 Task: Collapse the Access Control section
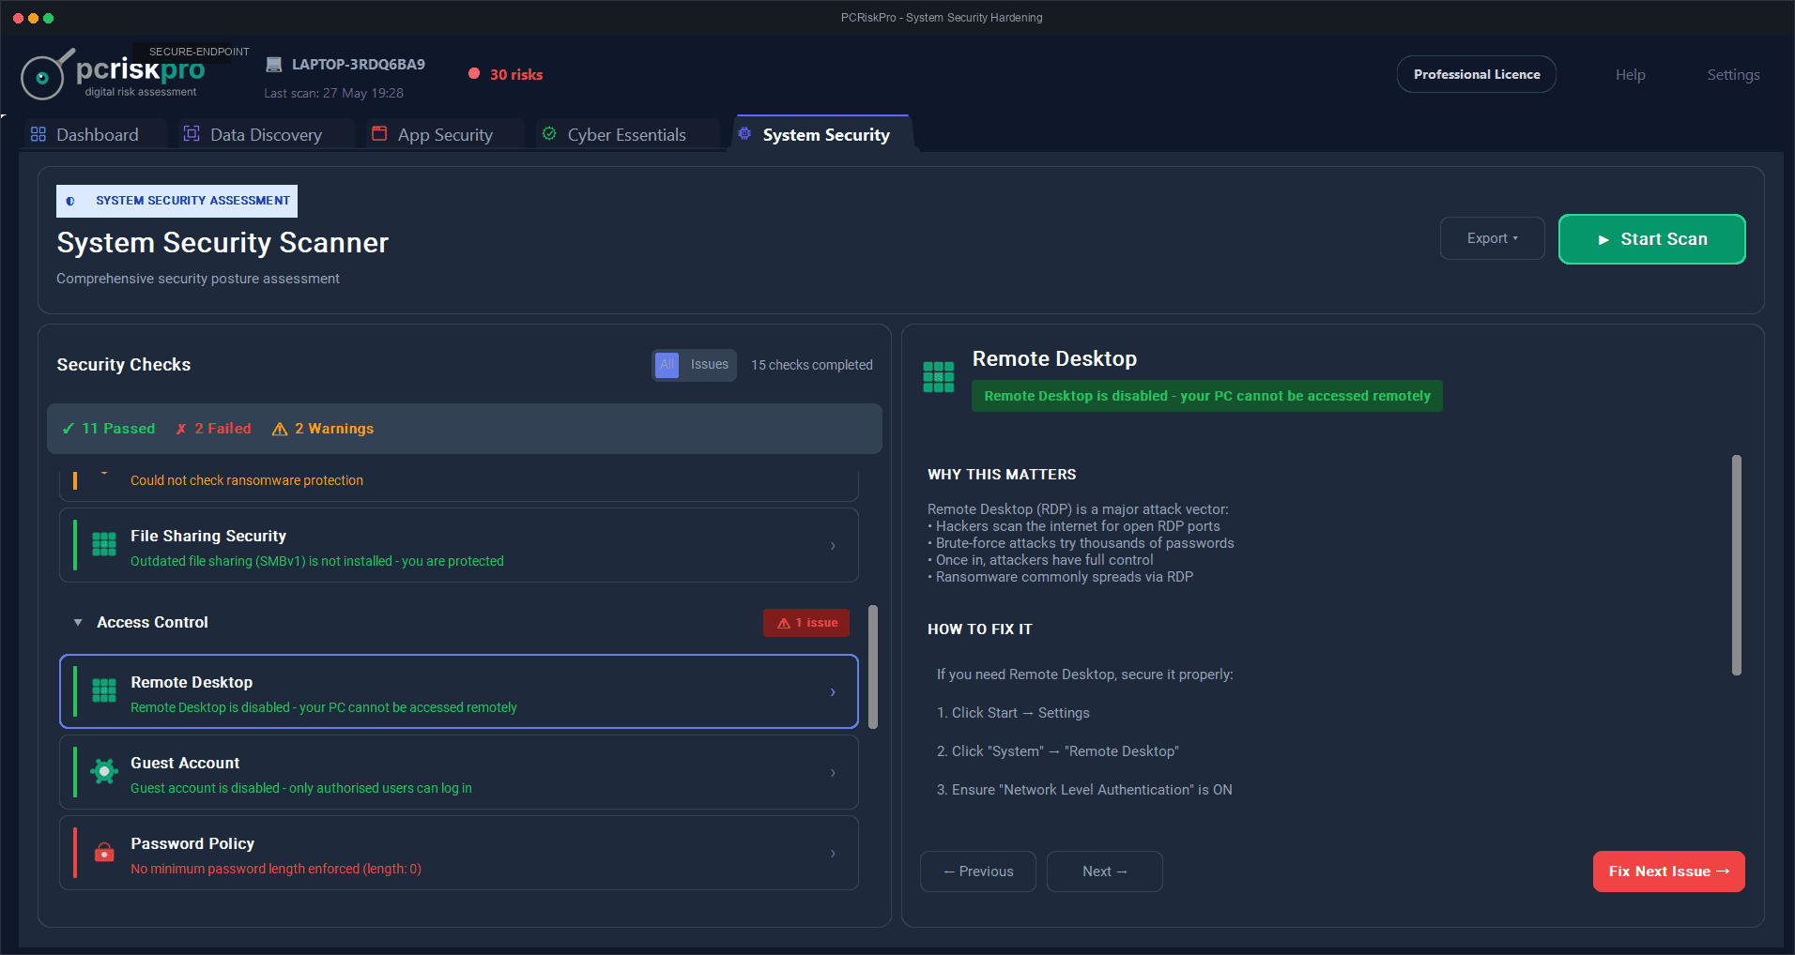coord(78,622)
